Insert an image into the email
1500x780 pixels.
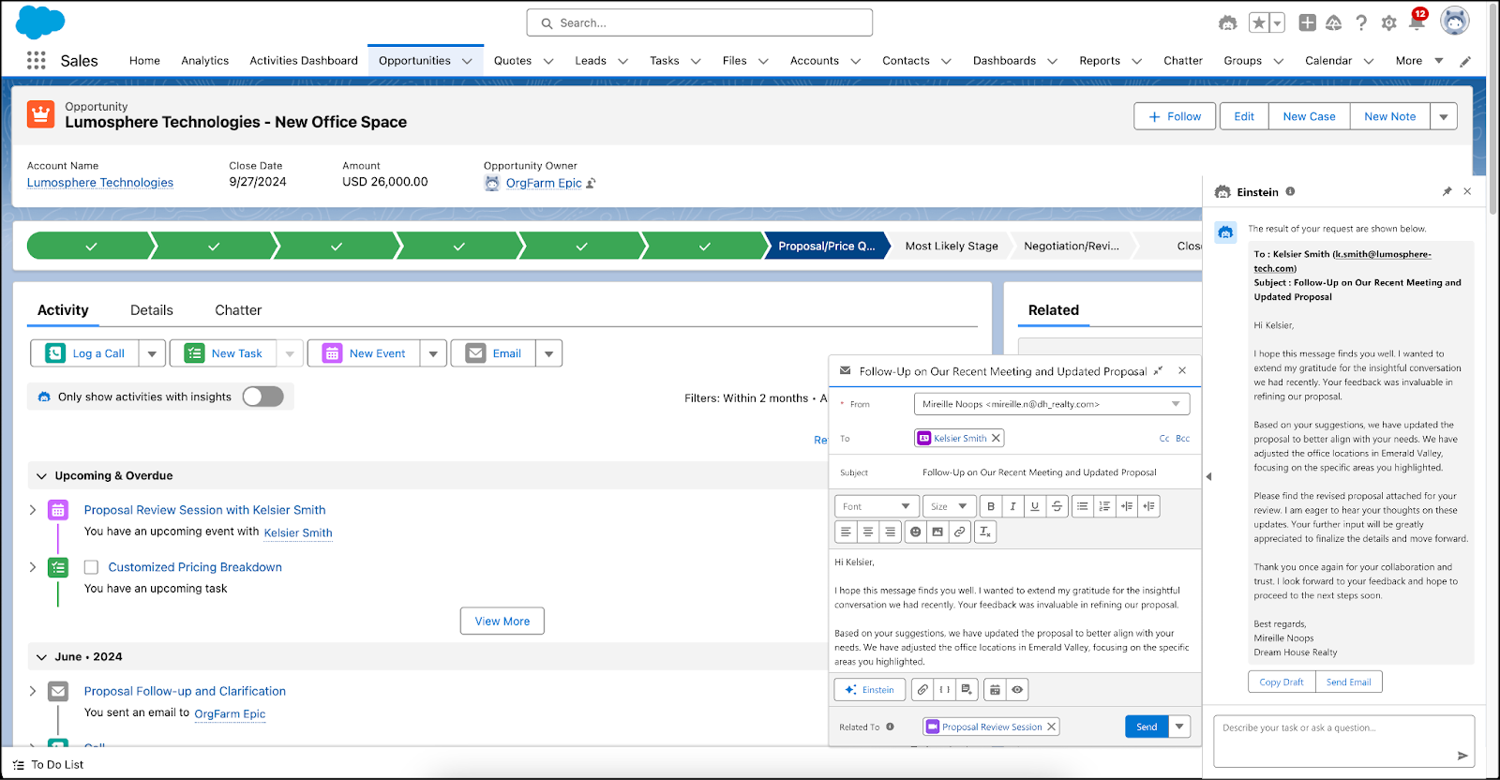(x=937, y=532)
